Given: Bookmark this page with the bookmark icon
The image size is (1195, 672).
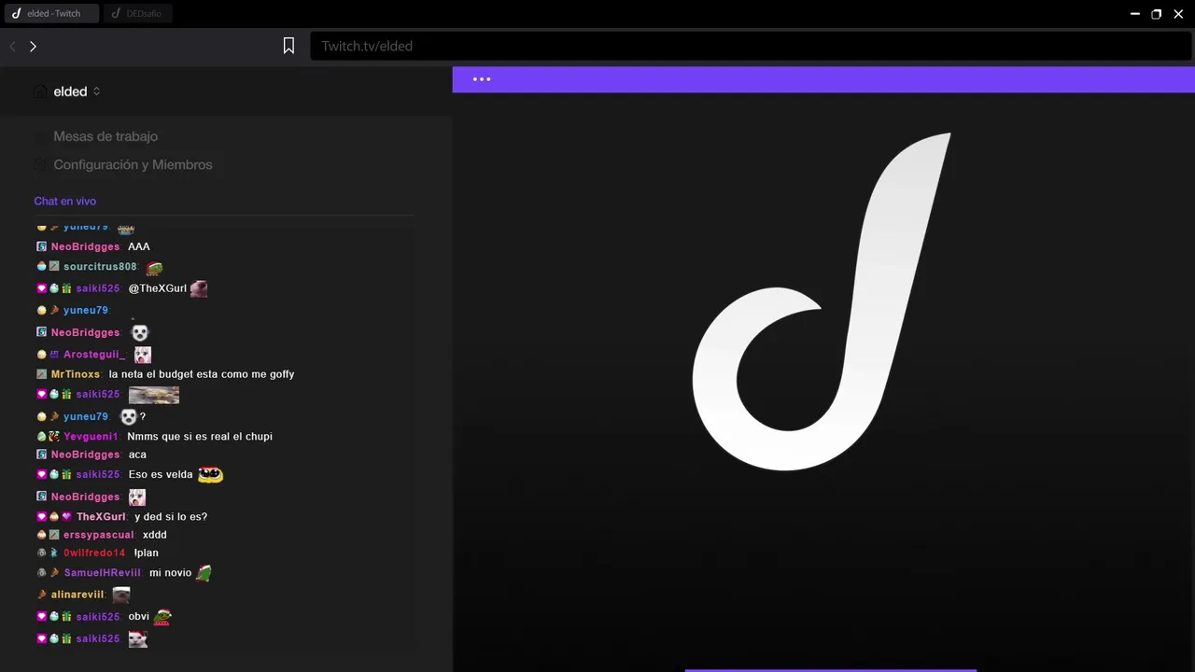Looking at the screenshot, I should click(x=289, y=46).
